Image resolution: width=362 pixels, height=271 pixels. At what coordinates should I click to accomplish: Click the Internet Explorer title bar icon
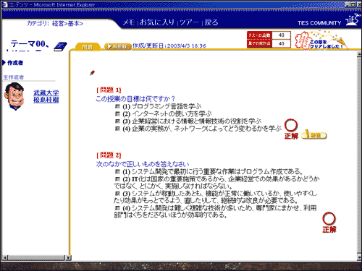tap(4, 4)
